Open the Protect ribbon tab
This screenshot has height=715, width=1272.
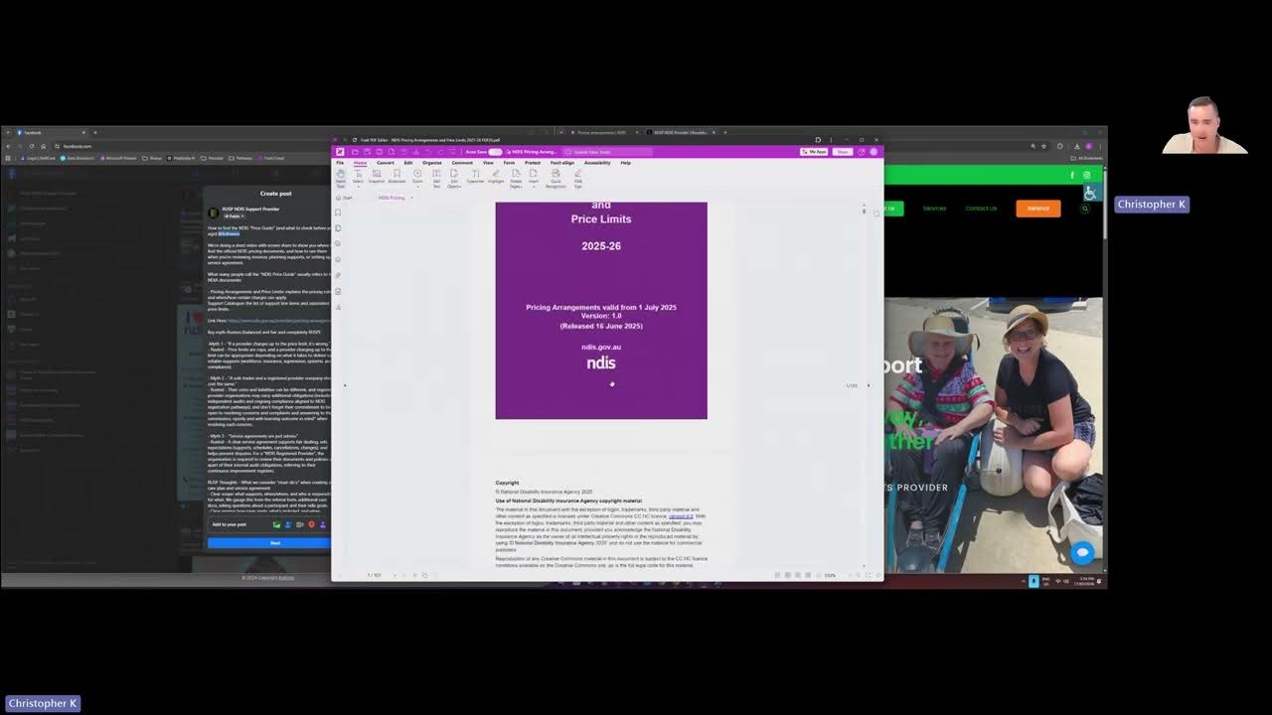(533, 163)
